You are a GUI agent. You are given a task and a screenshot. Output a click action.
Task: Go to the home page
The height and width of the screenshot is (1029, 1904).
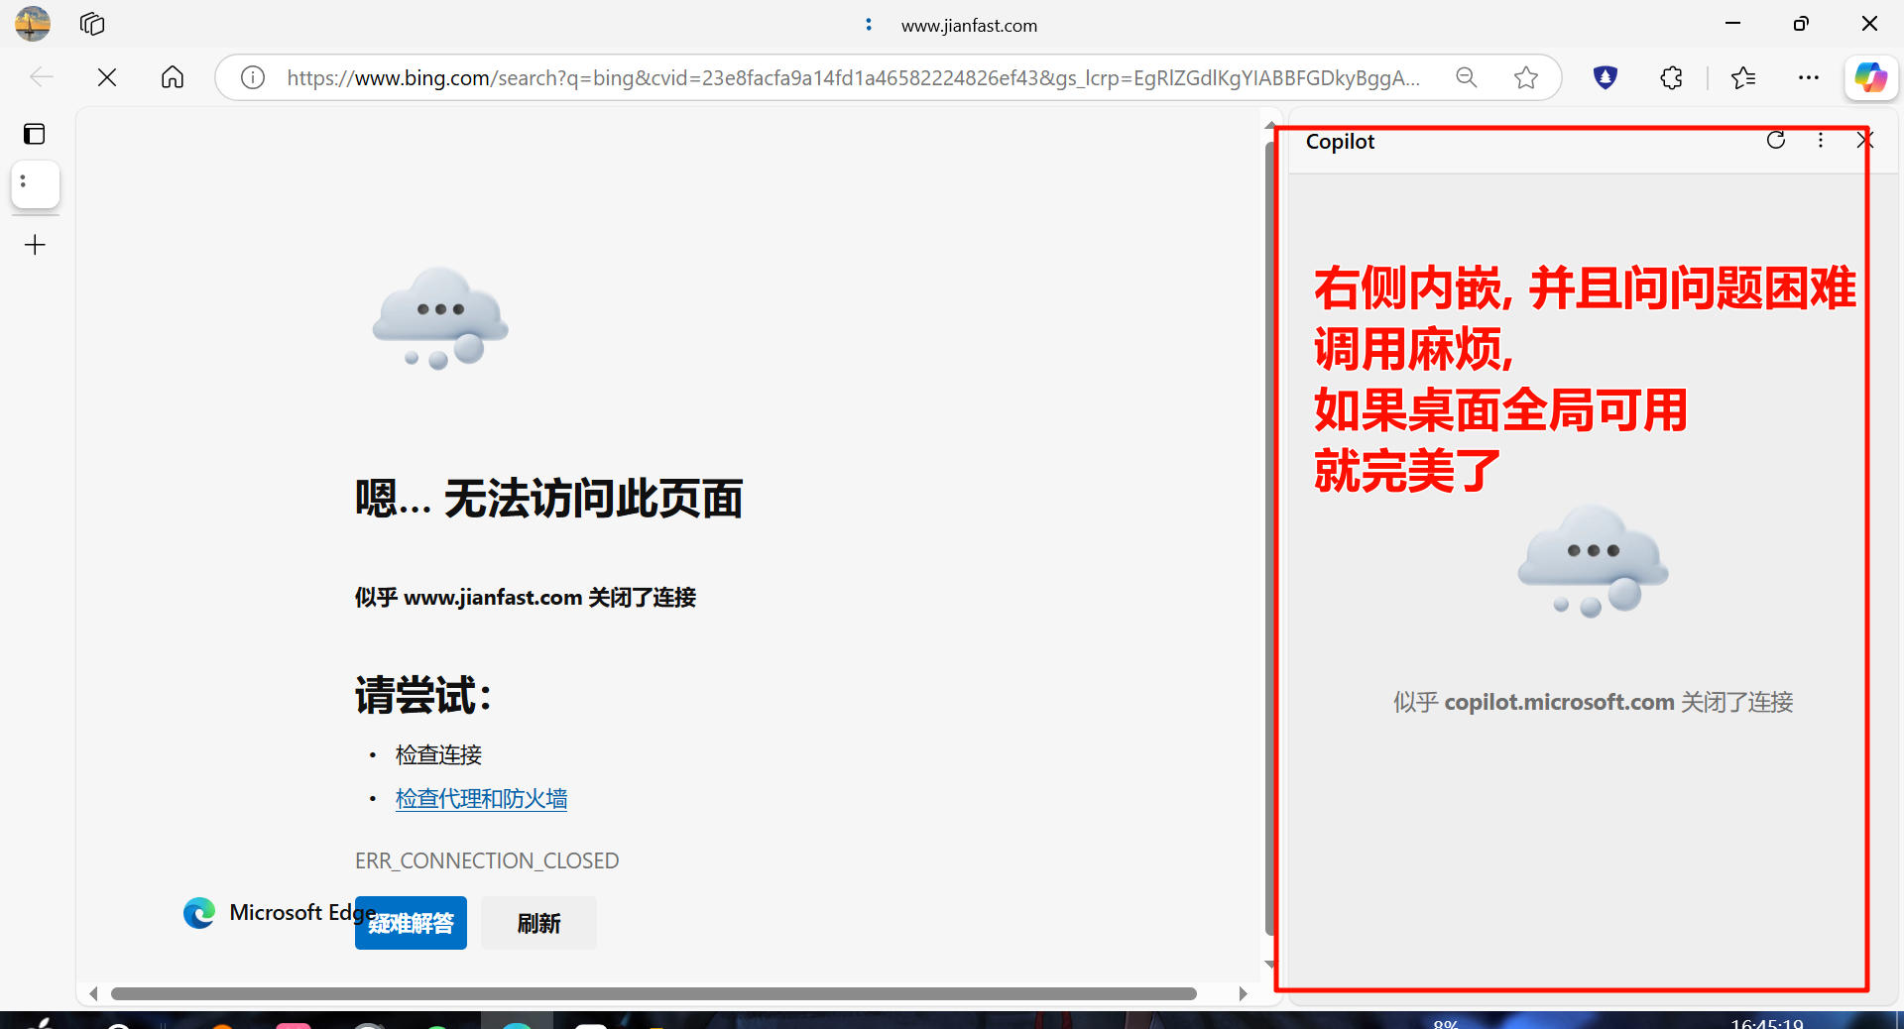click(173, 77)
